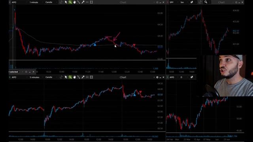Click blue buy triangle marker in 1 minute chart
This screenshot has width=253, height=142.
[95, 45]
